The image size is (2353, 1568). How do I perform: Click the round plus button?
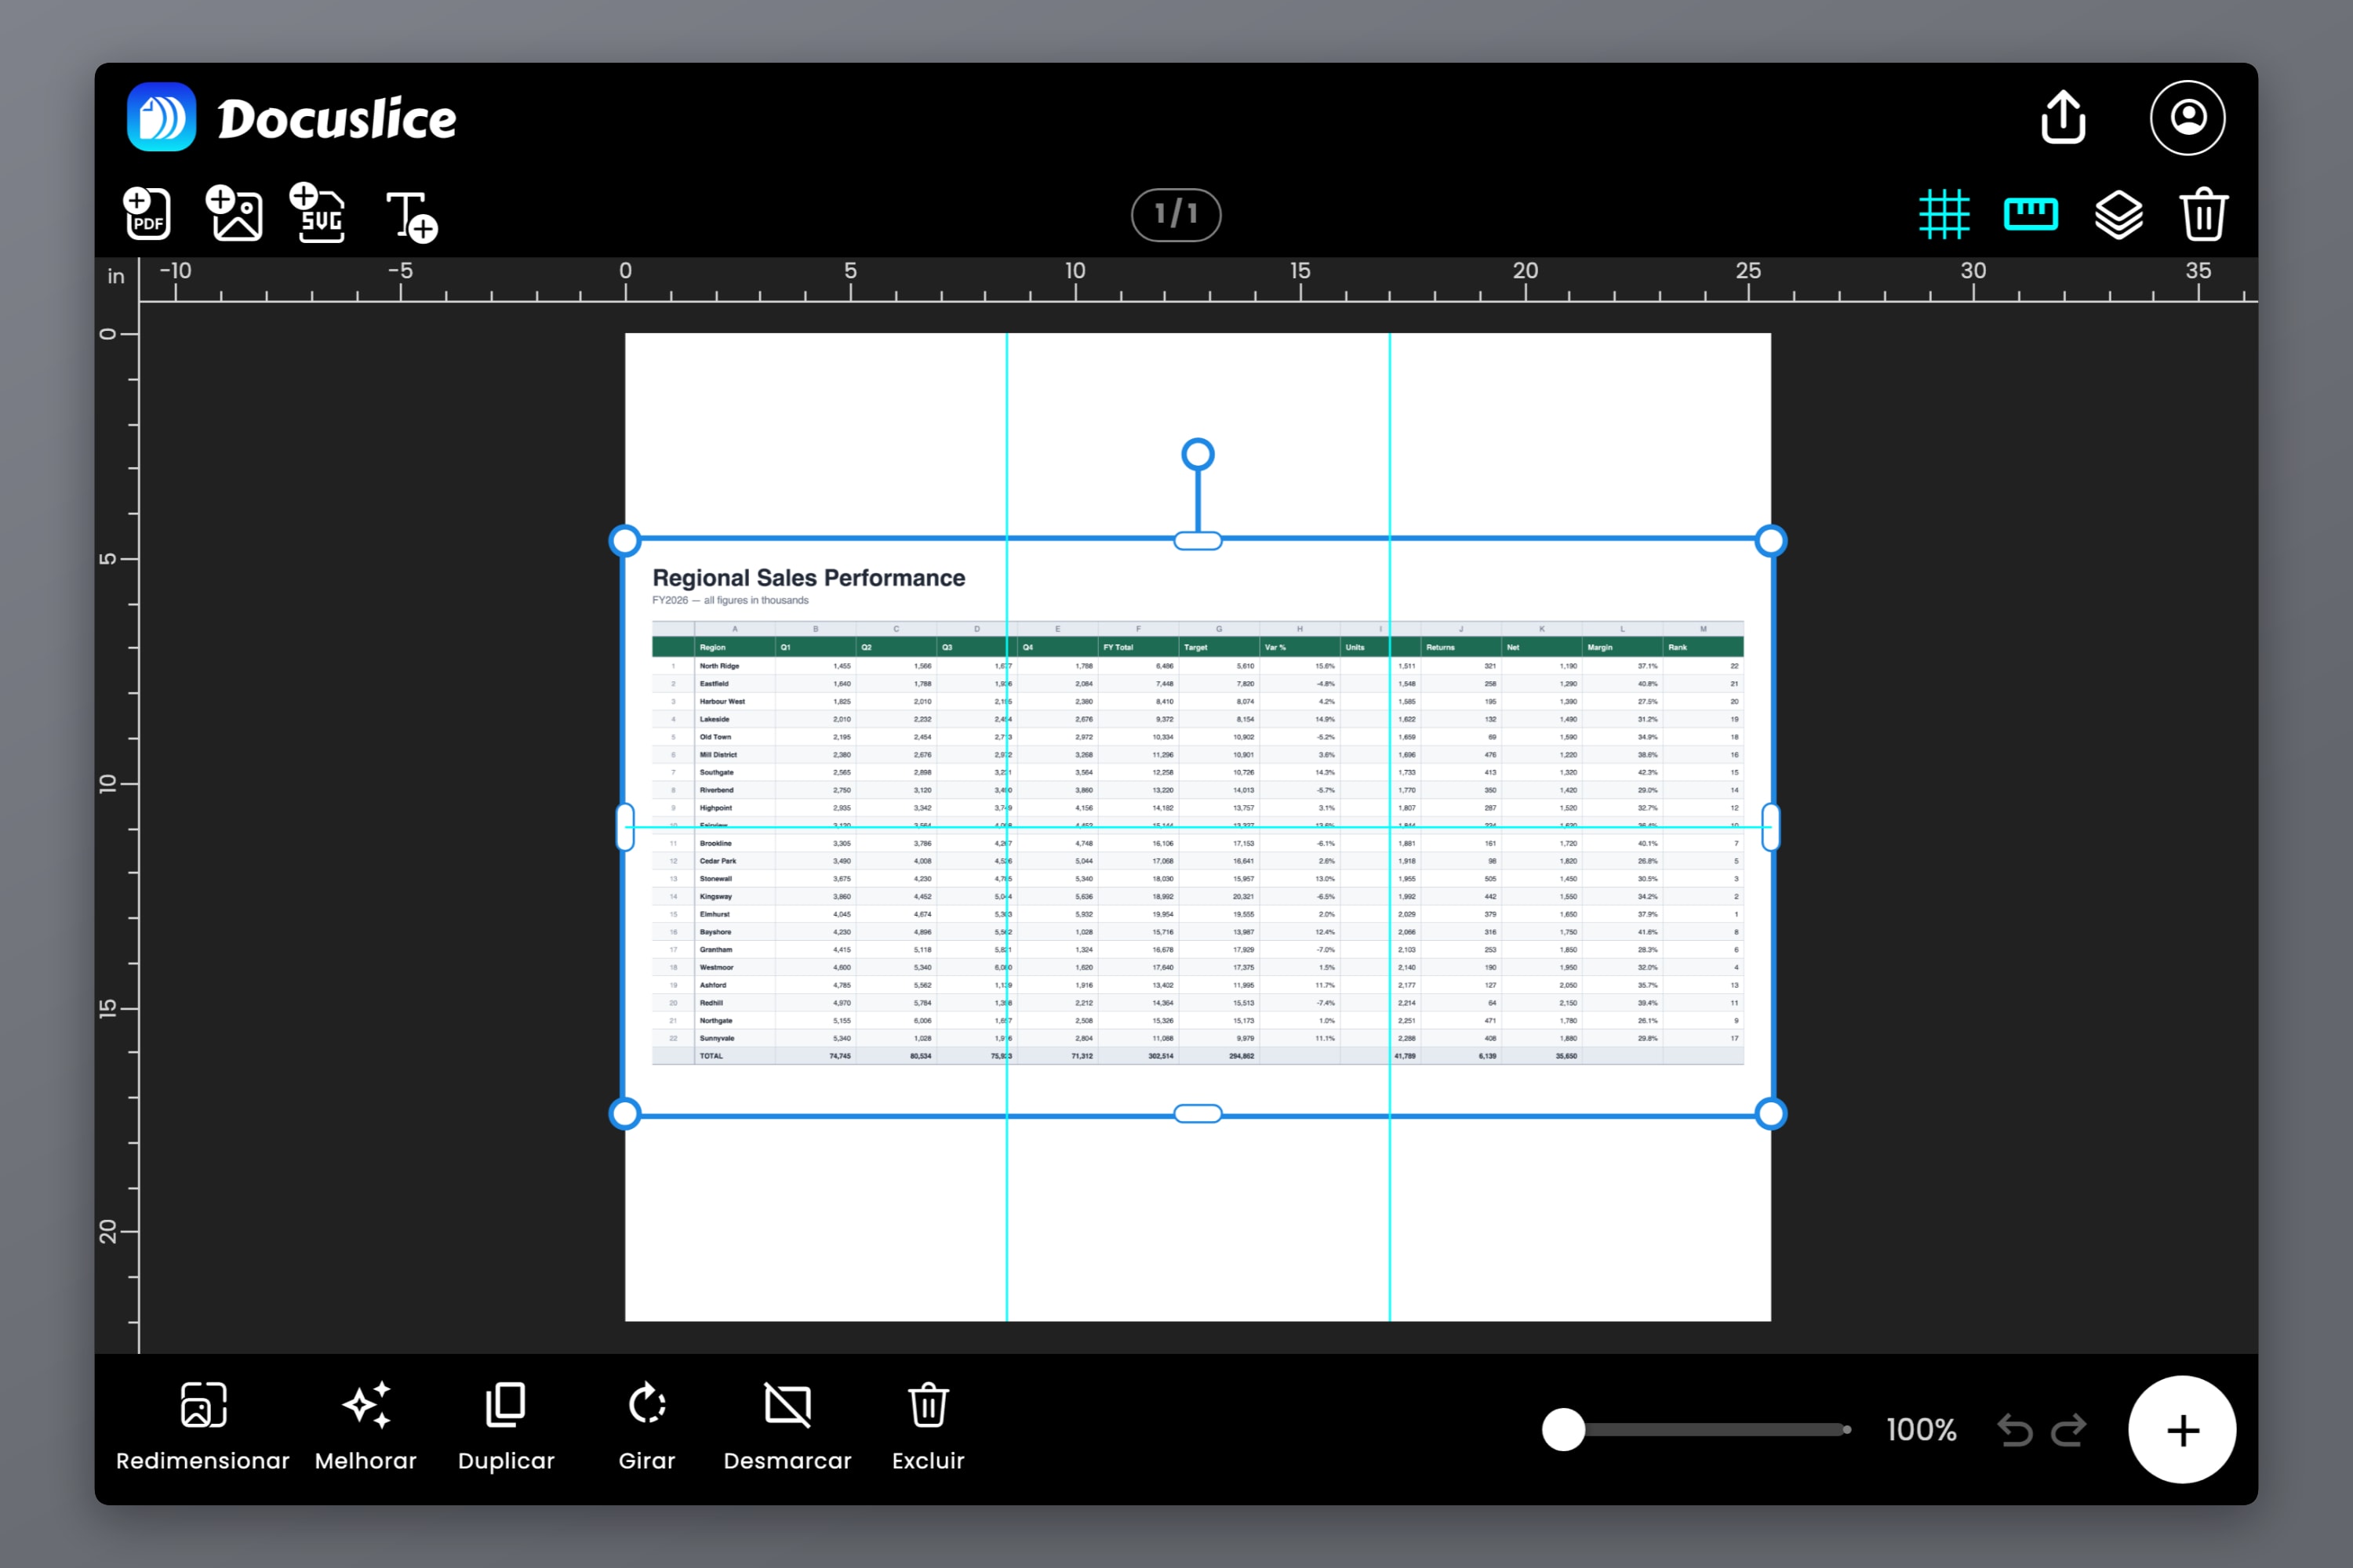(2182, 1430)
